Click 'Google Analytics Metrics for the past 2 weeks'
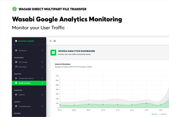 73,67
